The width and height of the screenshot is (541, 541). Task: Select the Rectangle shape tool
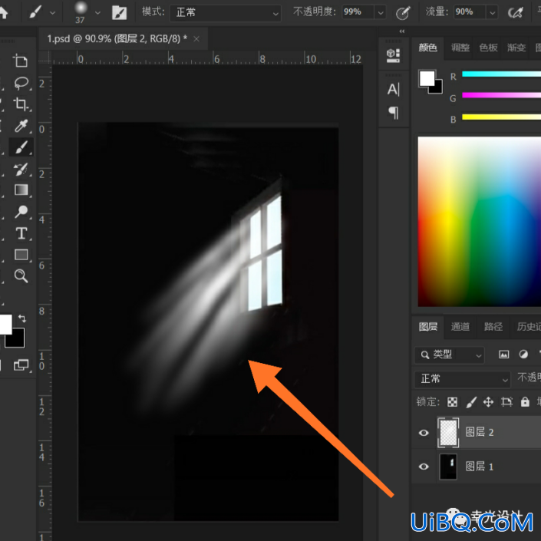click(21, 255)
